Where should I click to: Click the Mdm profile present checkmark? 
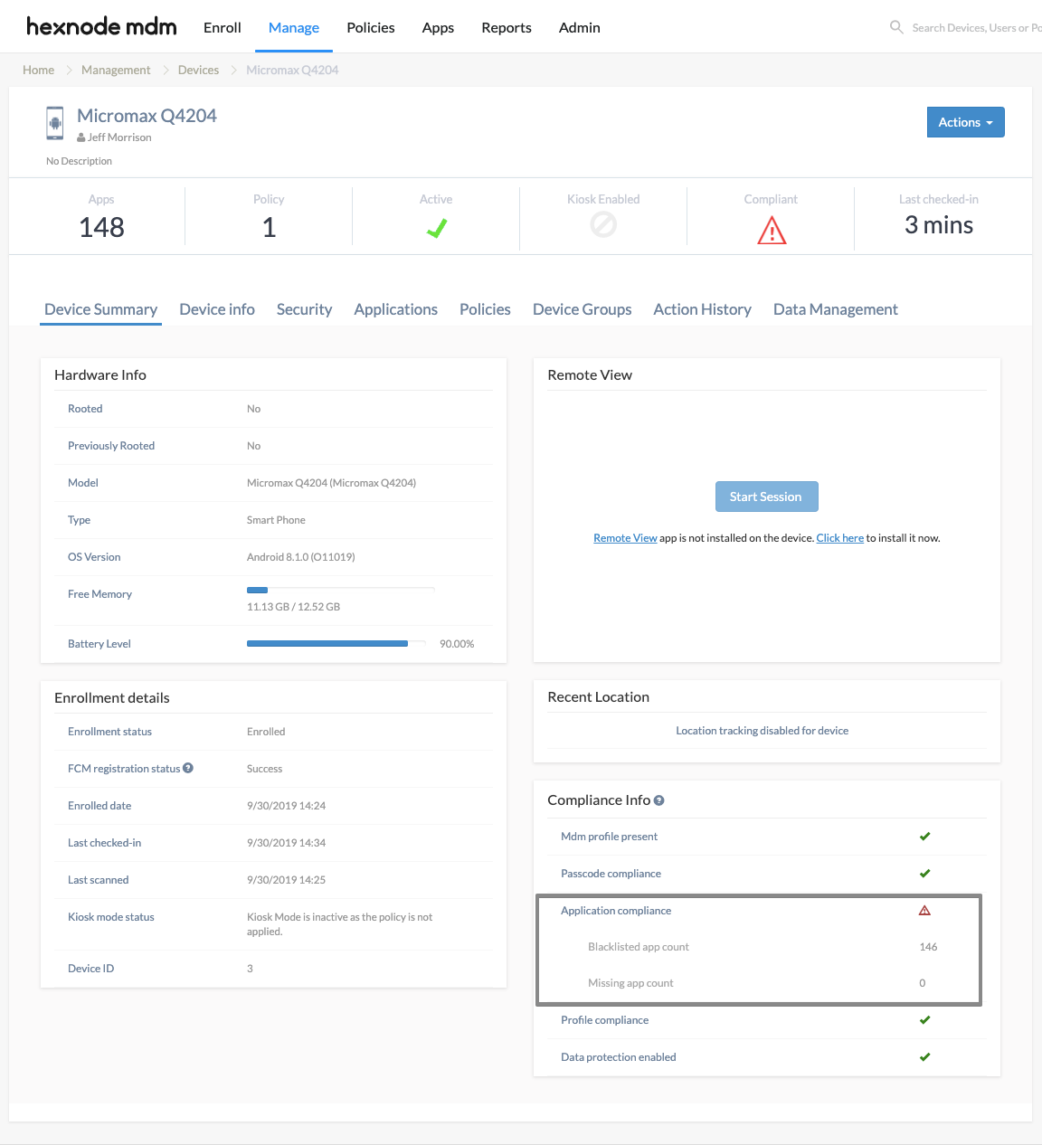pyautogui.click(x=924, y=837)
